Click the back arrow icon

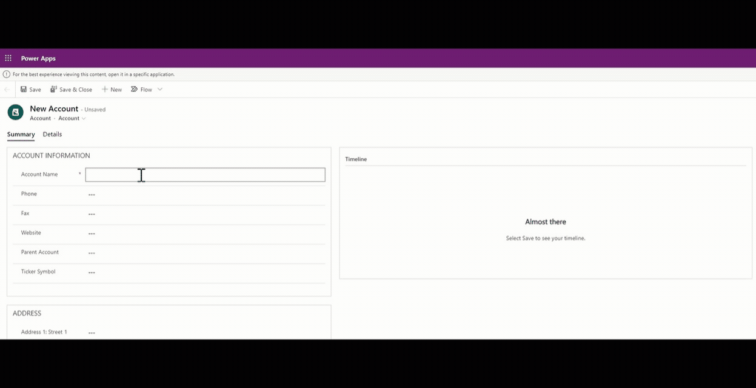(7, 89)
